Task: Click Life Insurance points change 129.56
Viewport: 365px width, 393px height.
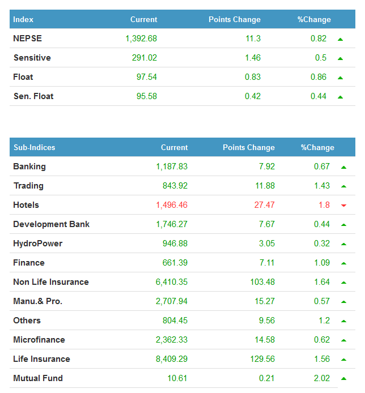Action: 262,359
